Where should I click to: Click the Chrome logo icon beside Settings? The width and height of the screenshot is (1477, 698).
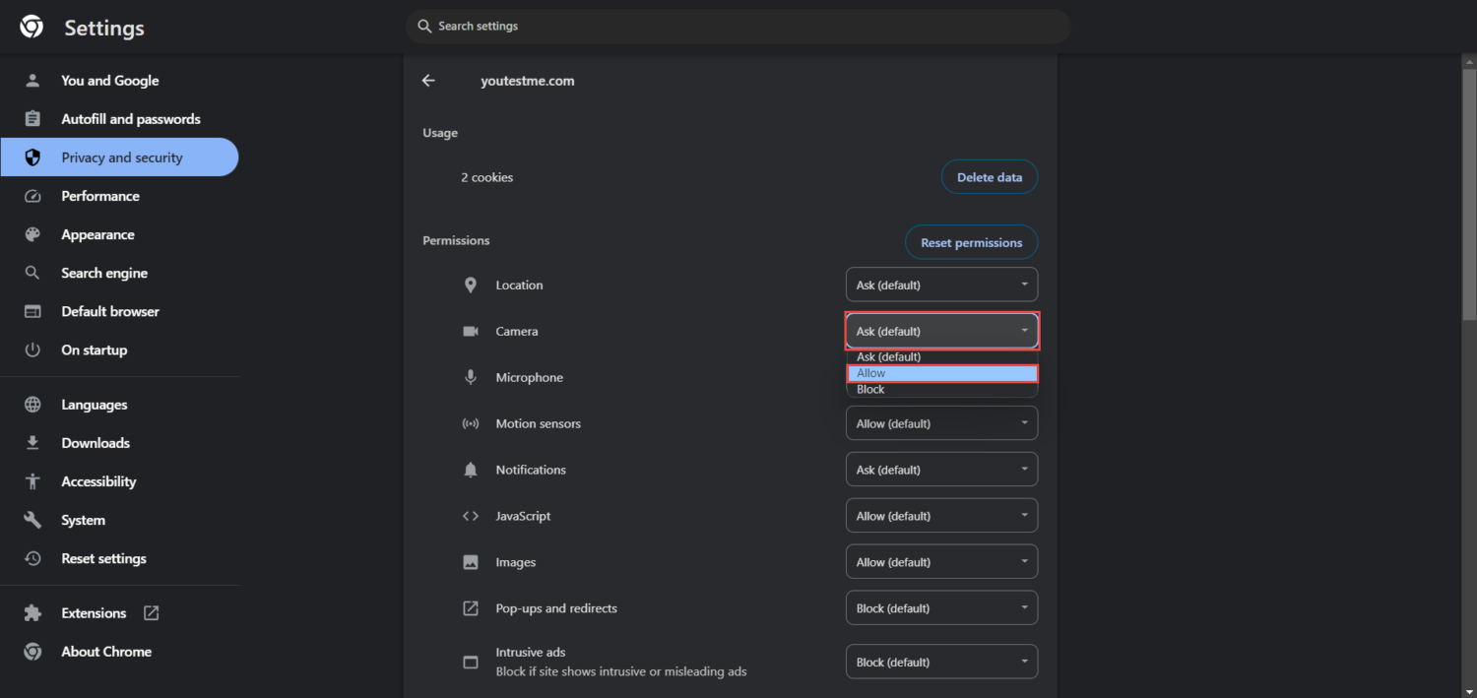[x=32, y=27]
